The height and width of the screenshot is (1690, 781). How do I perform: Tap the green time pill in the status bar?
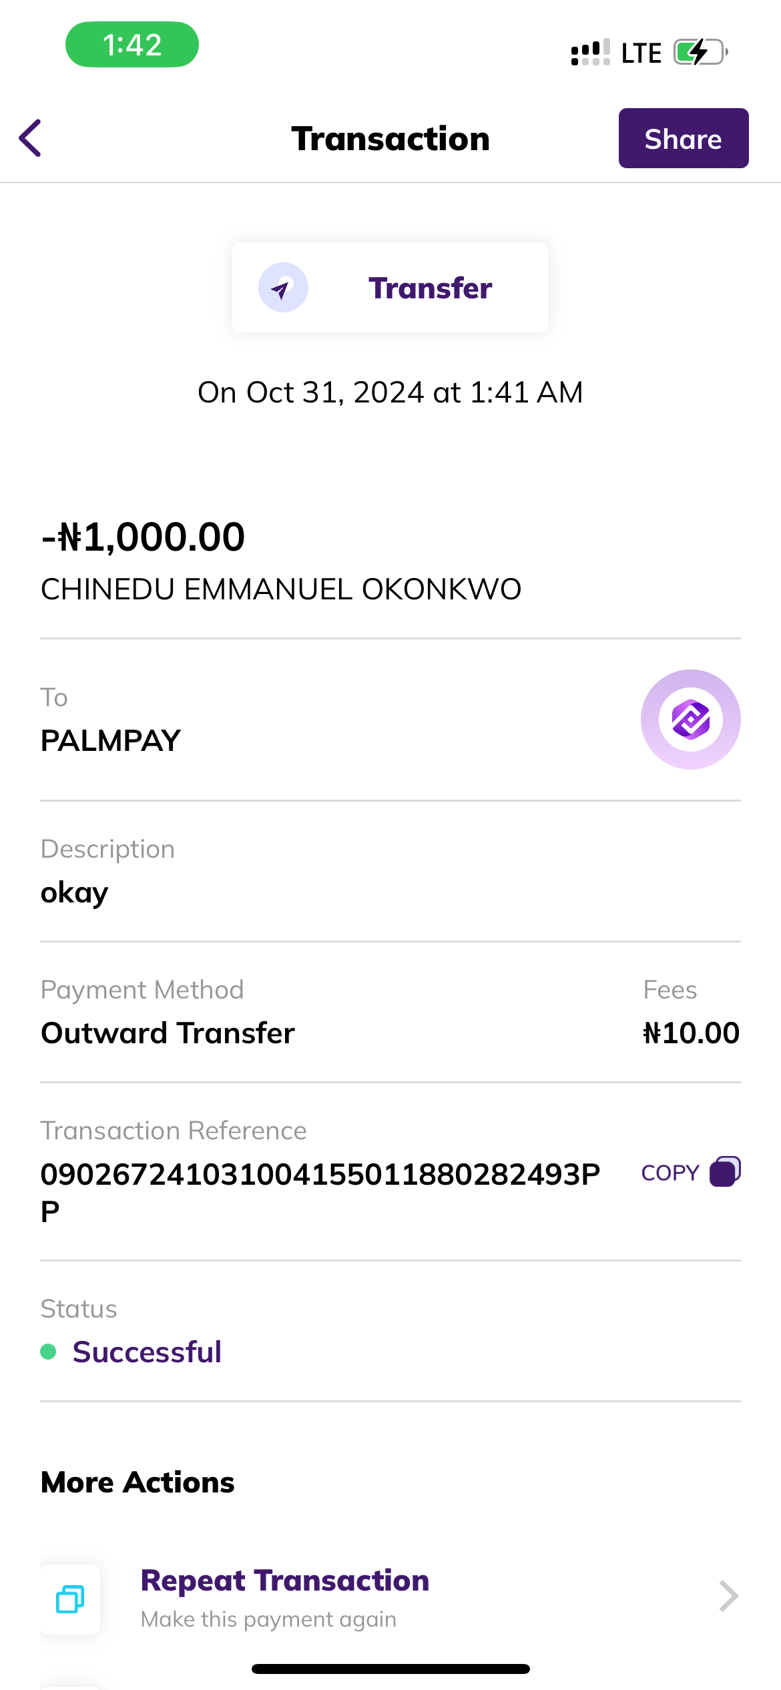pyautogui.click(x=132, y=45)
